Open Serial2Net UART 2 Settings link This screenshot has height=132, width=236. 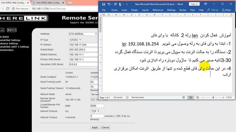14,47
